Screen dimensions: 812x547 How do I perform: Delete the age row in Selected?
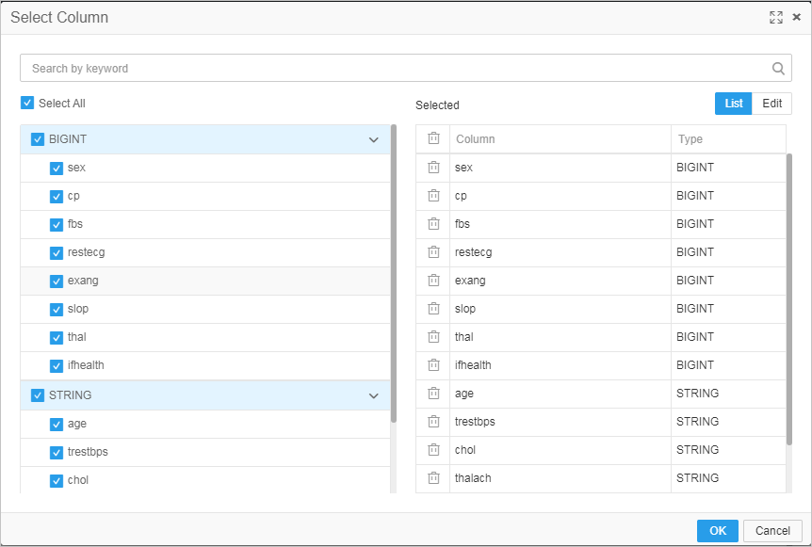tap(433, 394)
